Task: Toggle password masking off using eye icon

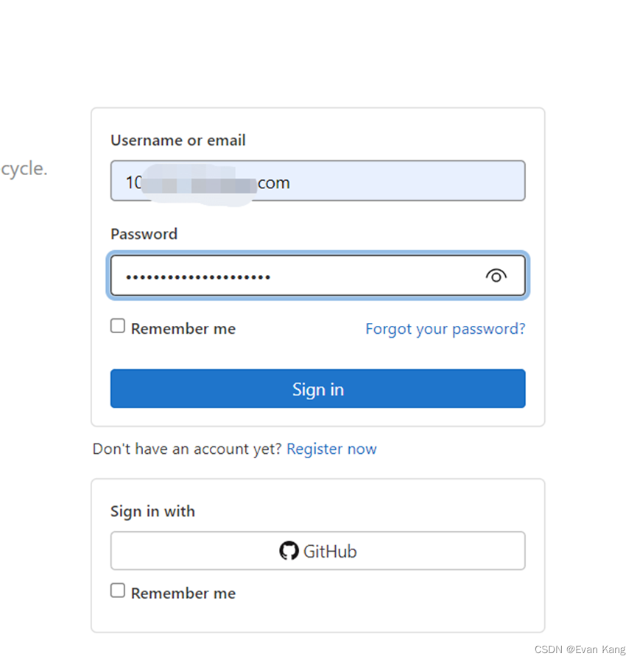Action: [496, 276]
